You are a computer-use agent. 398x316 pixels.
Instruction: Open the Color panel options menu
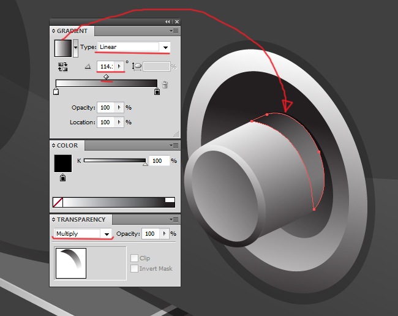tap(175, 145)
